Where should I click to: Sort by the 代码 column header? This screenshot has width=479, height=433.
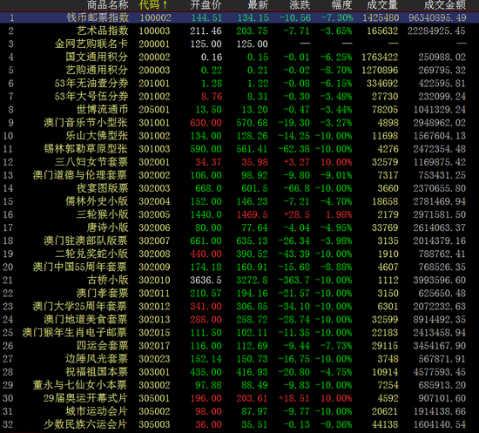152,5
